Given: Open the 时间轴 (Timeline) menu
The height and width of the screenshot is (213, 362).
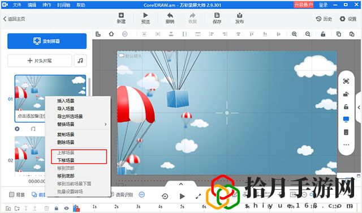Looking at the screenshot, I should [x=64, y=5].
